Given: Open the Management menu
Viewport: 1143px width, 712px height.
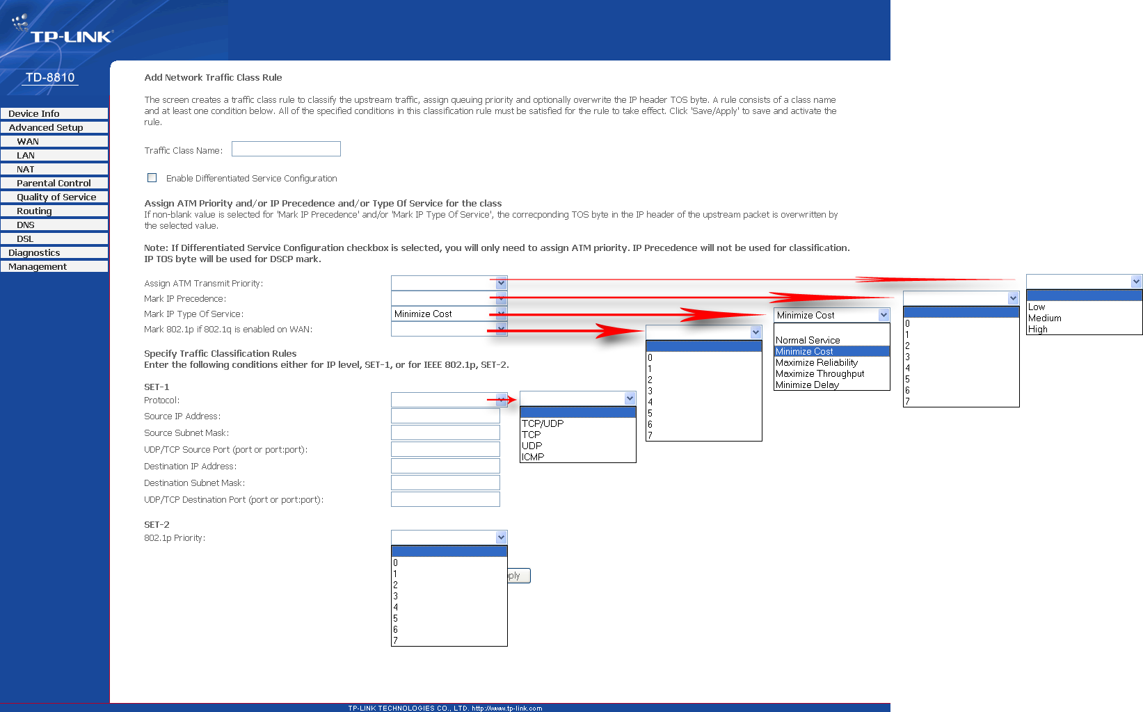Looking at the screenshot, I should 54,266.
